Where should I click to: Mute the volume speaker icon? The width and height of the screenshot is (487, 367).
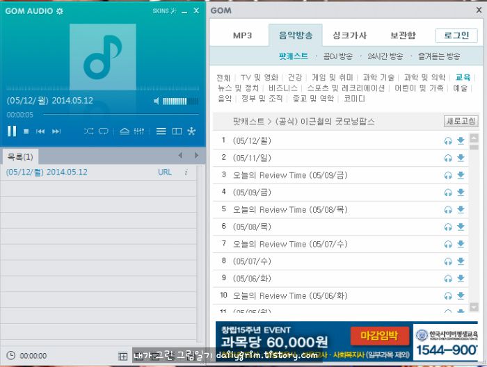pyautogui.click(x=157, y=101)
